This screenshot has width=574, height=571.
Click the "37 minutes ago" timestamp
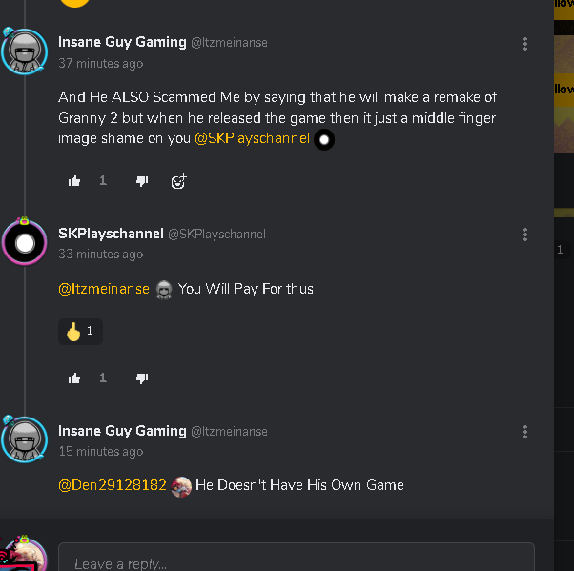[100, 64]
